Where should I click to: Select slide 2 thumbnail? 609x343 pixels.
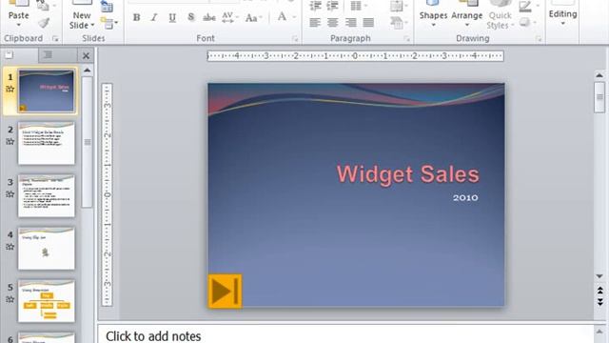pos(47,143)
